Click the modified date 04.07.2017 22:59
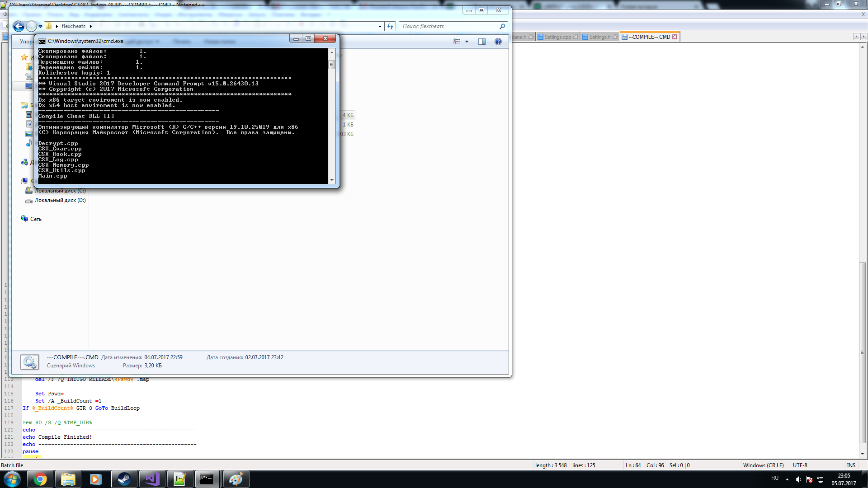This screenshot has width=868, height=488. [163, 357]
